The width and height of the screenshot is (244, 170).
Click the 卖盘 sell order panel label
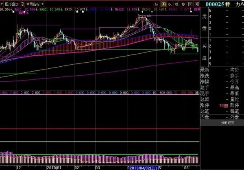point(204,23)
